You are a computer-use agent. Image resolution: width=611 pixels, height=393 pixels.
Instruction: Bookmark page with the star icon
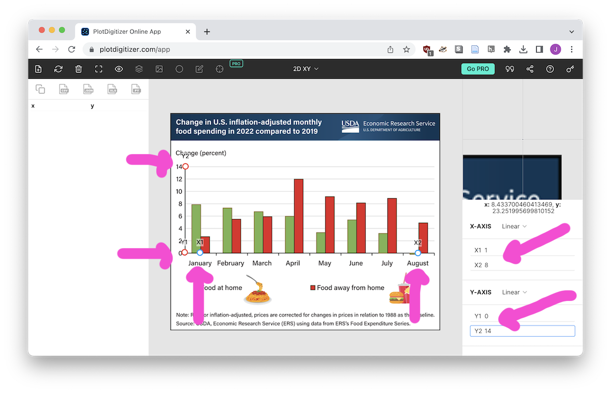[406, 49]
